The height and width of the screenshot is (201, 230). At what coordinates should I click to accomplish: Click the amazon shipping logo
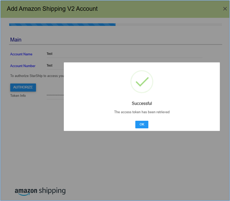pyautogui.click(x=40, y=191)
